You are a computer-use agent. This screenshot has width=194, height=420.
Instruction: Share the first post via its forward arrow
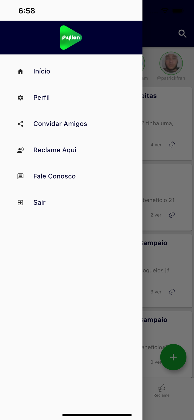coord(172,144)
